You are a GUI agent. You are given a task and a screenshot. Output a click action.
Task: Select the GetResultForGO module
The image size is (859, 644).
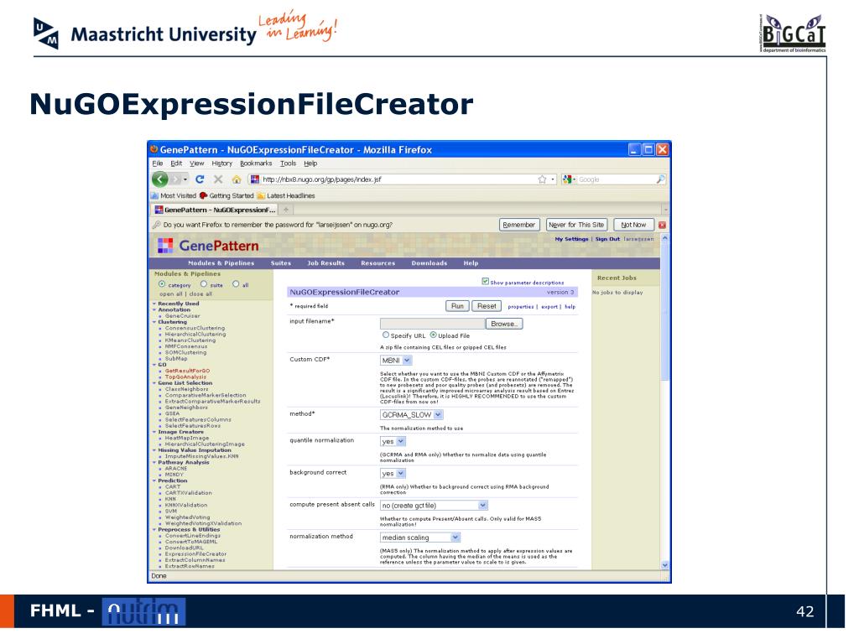tap(187, 371)
